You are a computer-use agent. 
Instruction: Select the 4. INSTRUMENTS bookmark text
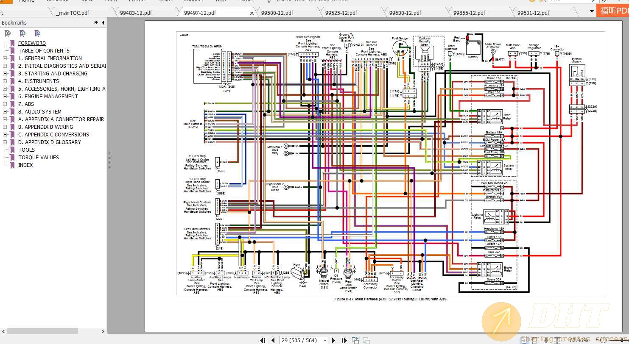[39, 81]
